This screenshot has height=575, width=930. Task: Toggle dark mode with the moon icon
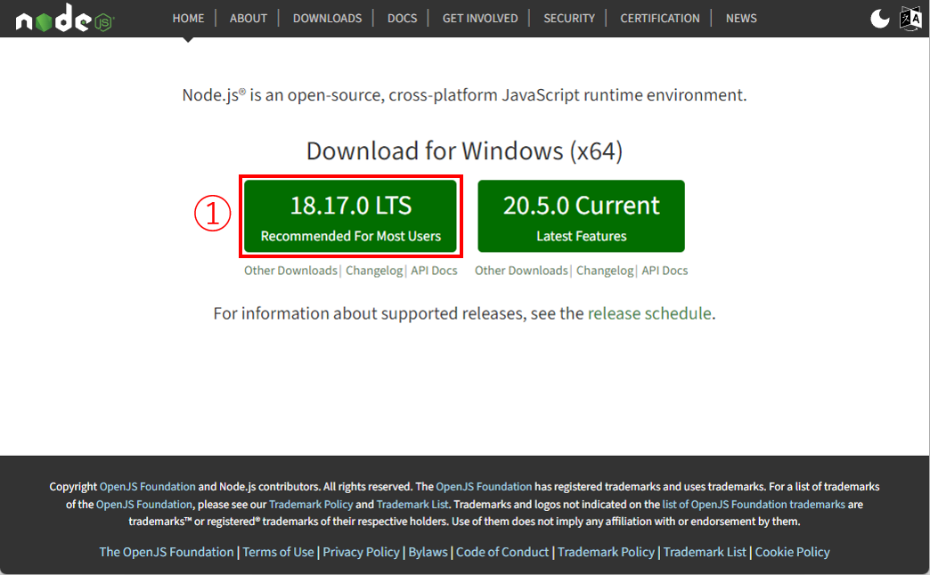(x=879, y=18)
